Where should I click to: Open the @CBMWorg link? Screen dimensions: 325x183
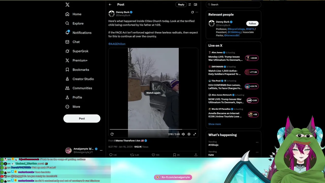pos(234,32)
